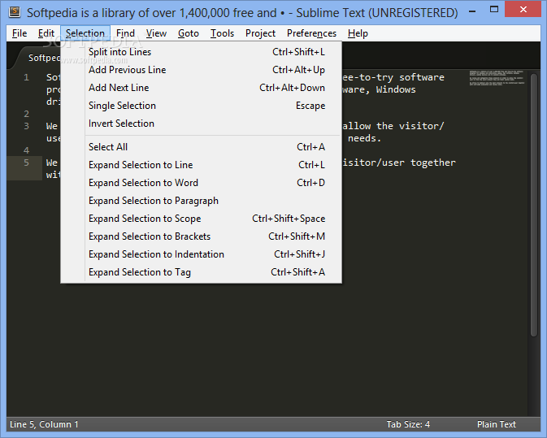Image resolution: width=547 pixels, height=438 pixels.
Task: Choose Single Selection
Action: [x=202, y=106]
